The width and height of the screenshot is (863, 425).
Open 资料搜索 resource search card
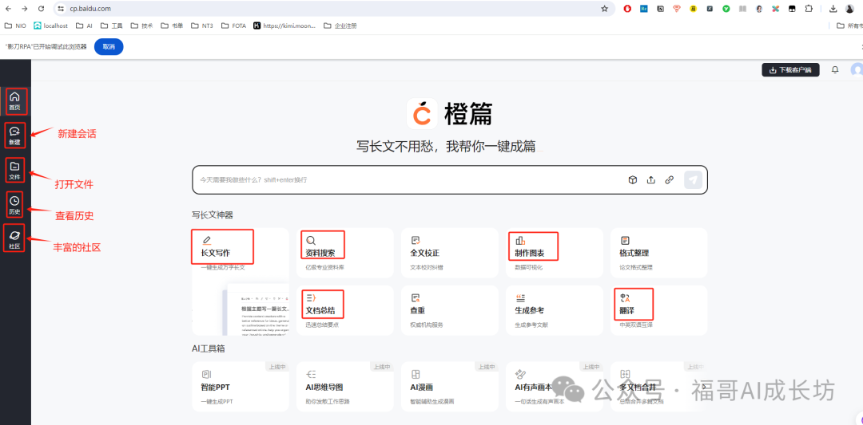point(345,253)
